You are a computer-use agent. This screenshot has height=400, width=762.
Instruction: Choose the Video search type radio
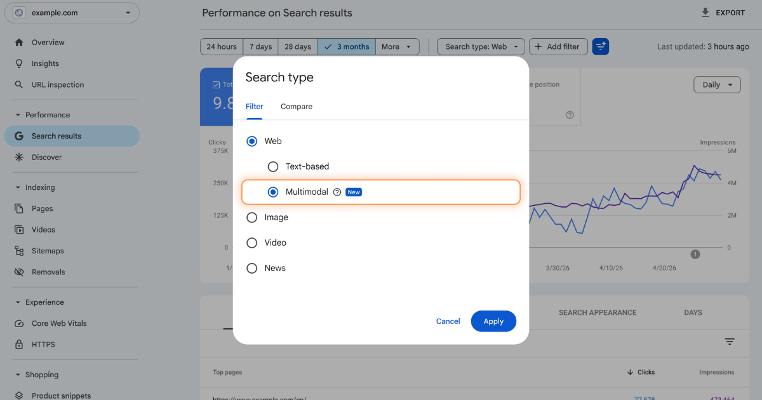(x=252, y=243)
